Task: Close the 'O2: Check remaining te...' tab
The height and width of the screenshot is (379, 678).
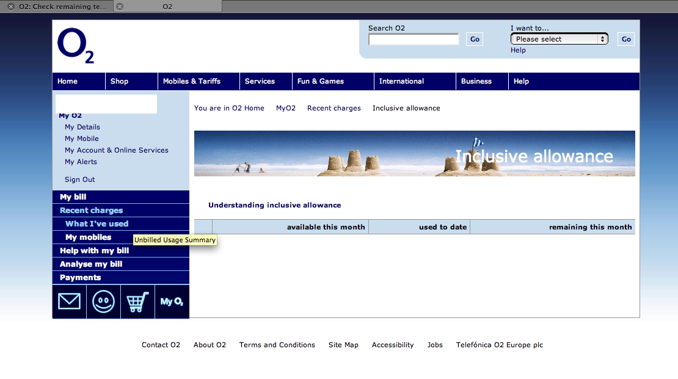Action: point(11,7)
